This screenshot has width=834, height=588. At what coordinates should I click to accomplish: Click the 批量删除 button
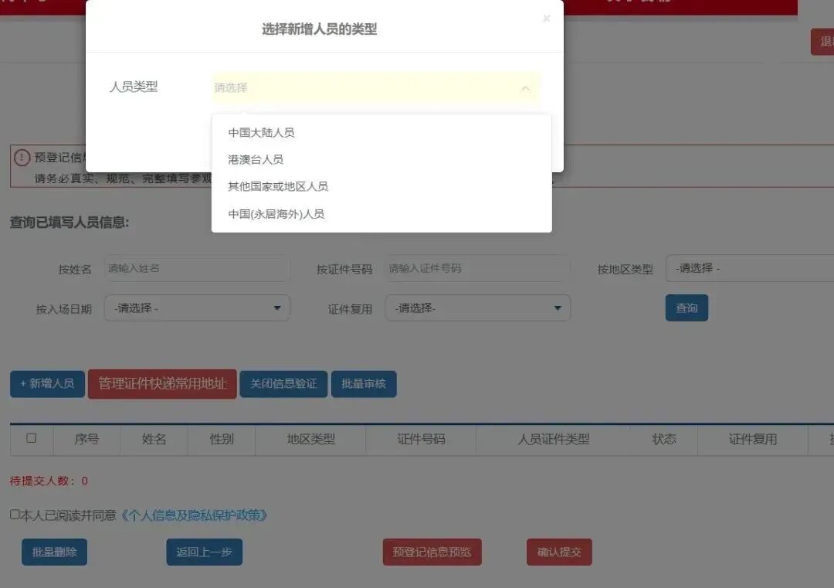54,552
